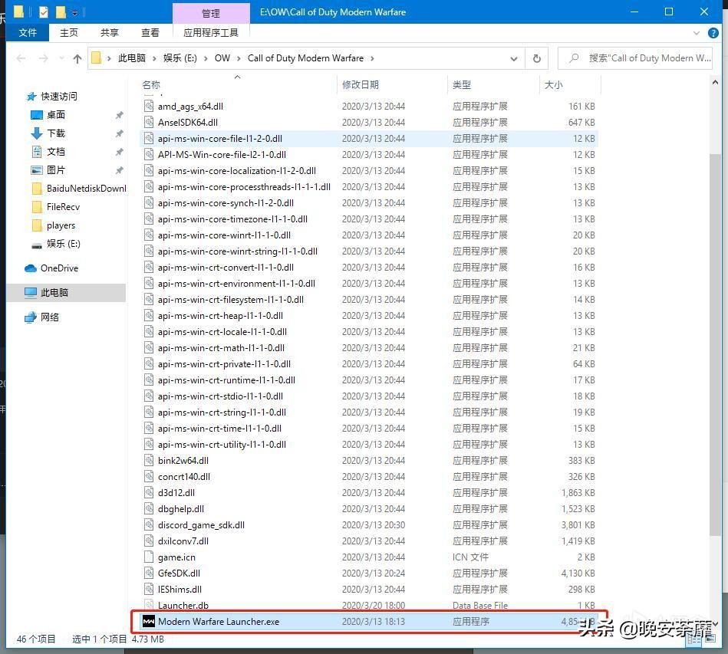728x654 pixels.
Task: Open 此电脑 in the navigation pane
Action: (54, 293)
